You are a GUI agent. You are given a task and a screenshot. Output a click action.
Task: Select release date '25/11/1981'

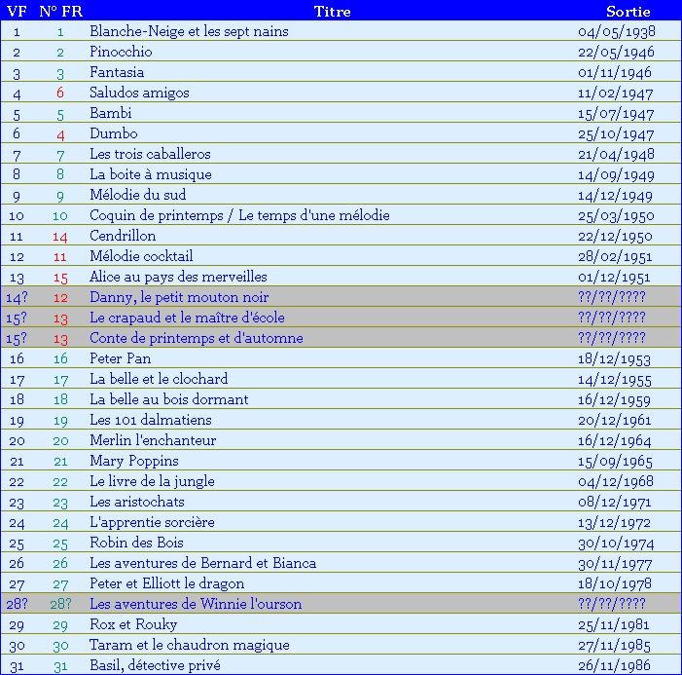tap(614, 625)
